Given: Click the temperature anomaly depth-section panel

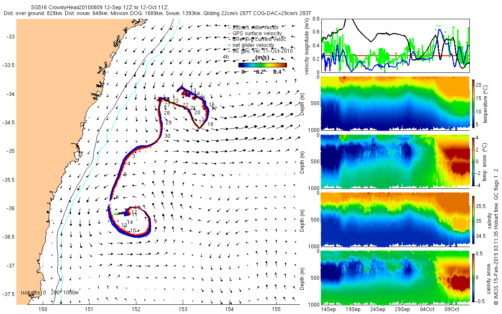Looking at the screenshot, I should point(395,161).
